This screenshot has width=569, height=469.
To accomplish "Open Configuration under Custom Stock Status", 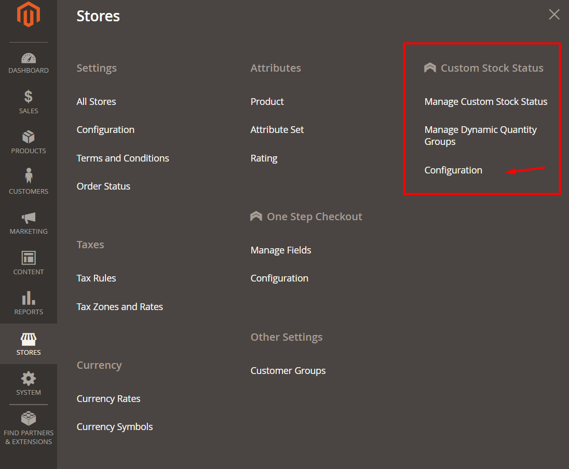I will click(x=453, y=170).
